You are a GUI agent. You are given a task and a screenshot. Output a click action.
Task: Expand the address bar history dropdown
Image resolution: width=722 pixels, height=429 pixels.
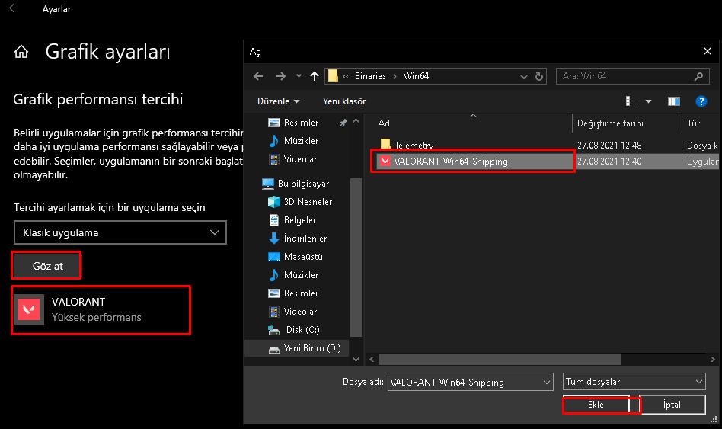pyautogui.click(x=523, y=76)
